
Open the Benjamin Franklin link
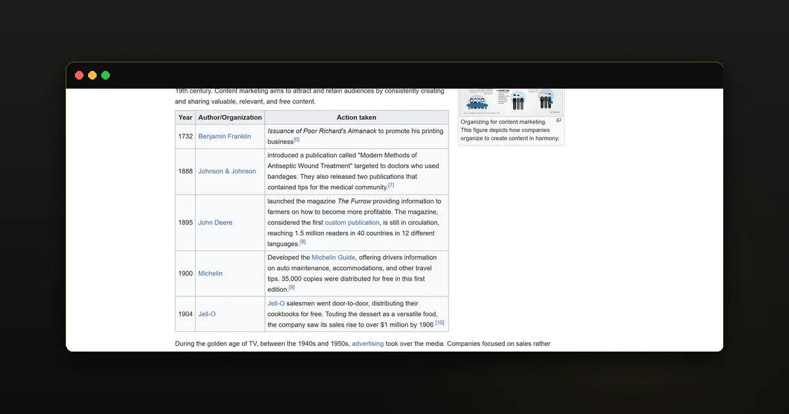pos(225,137)
